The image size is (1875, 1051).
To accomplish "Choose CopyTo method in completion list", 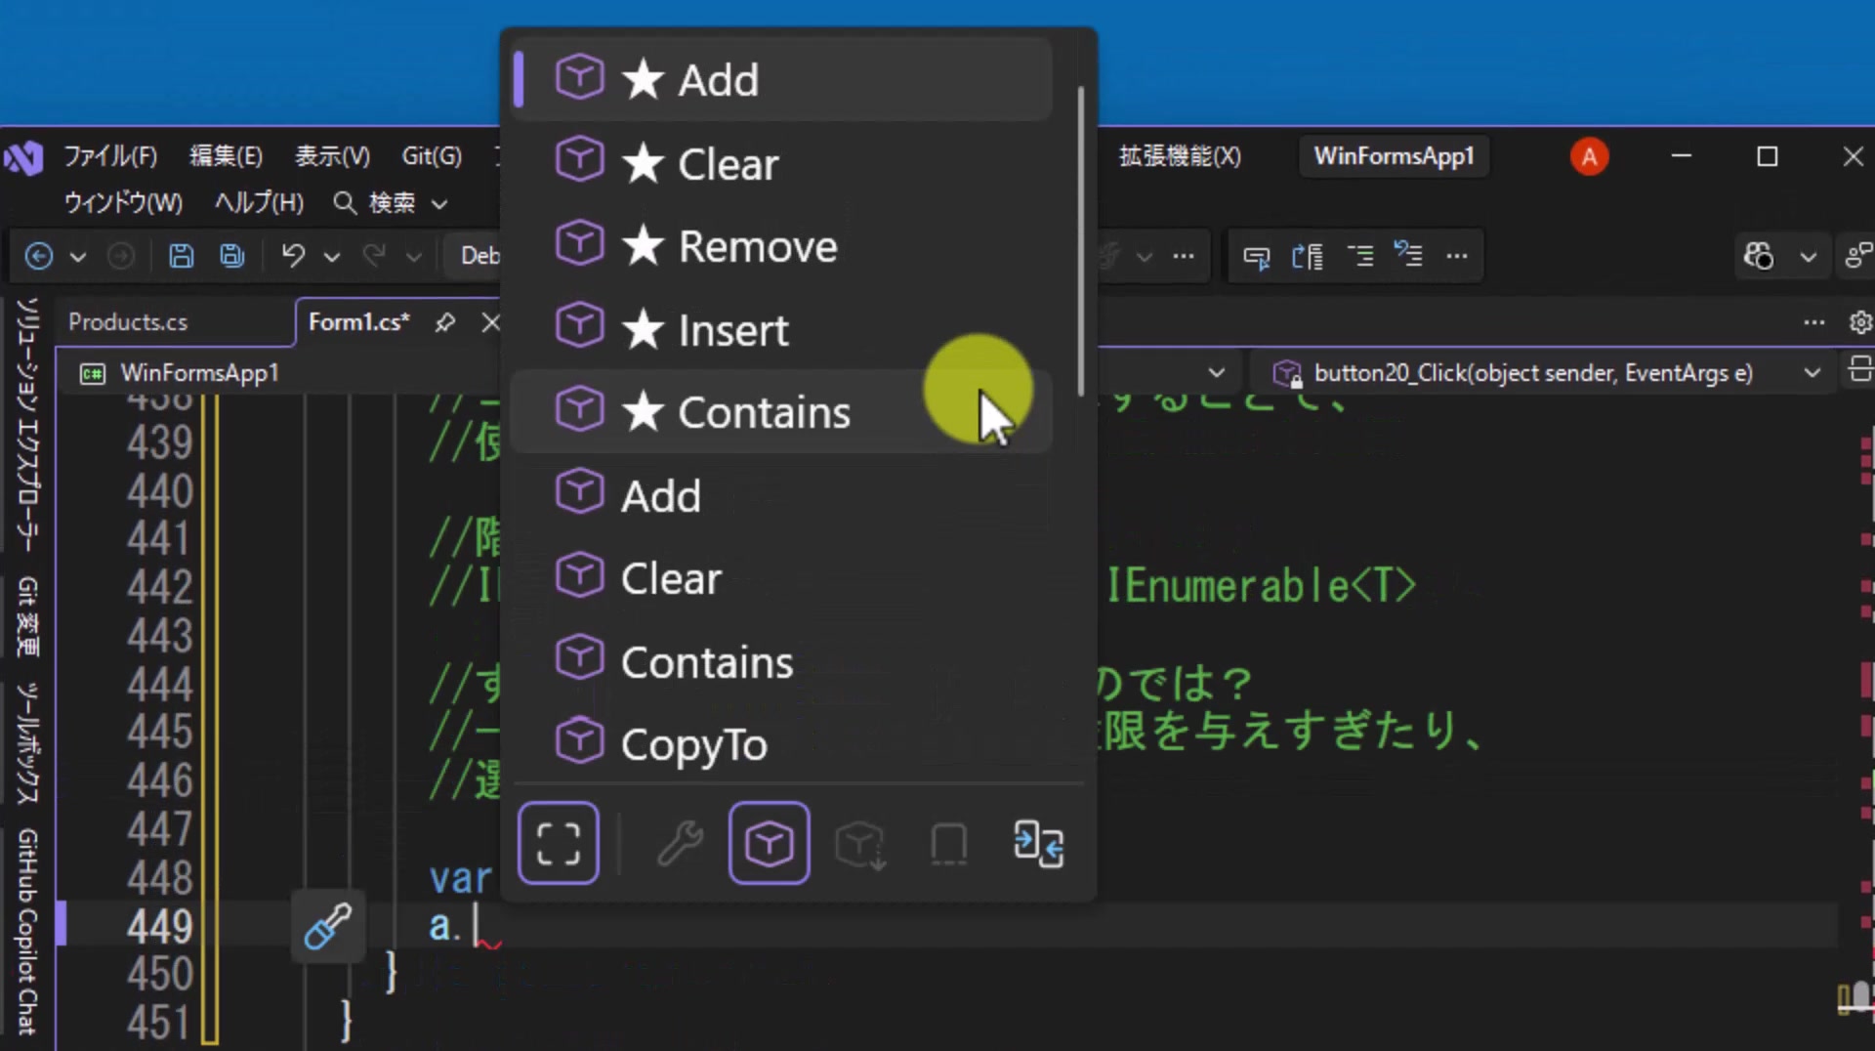I will pyautogui.click(x=781, y=744).
